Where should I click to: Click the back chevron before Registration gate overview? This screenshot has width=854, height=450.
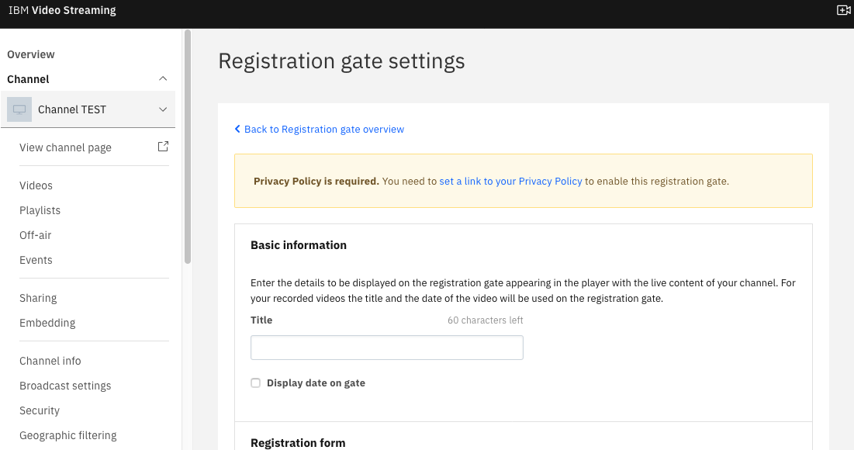237,129
